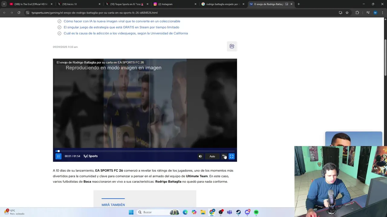Open link about GRATIS Steam strategy game
The height and width of the screenshot is (217, 387).
[121, 27]
